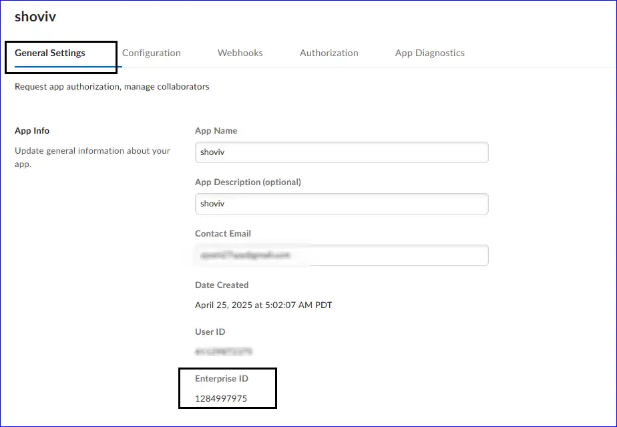Click the App Info section heading
Screen dimensions: 617x427
32,131
